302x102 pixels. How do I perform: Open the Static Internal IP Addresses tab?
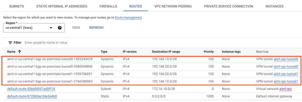[x=62, y=6]
